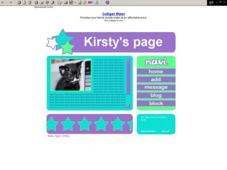Click the Windows logo throbber icon
Image resolution: width=227 pixels, height=170 pixels.
coord(211,3)
